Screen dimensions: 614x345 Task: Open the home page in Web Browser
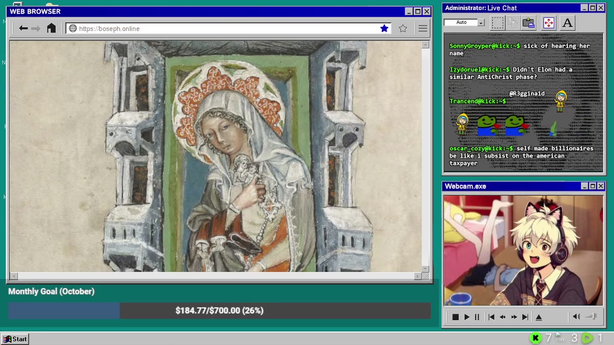[x=51, y=28]
